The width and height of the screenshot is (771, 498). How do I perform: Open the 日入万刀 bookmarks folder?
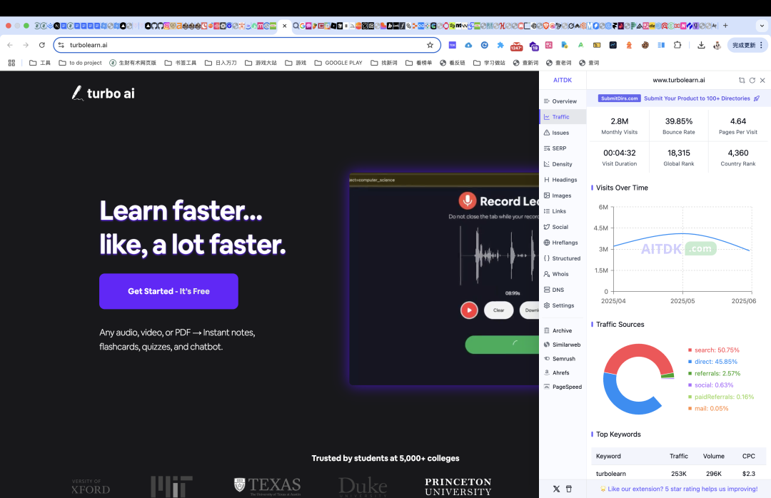coord(221,63)
